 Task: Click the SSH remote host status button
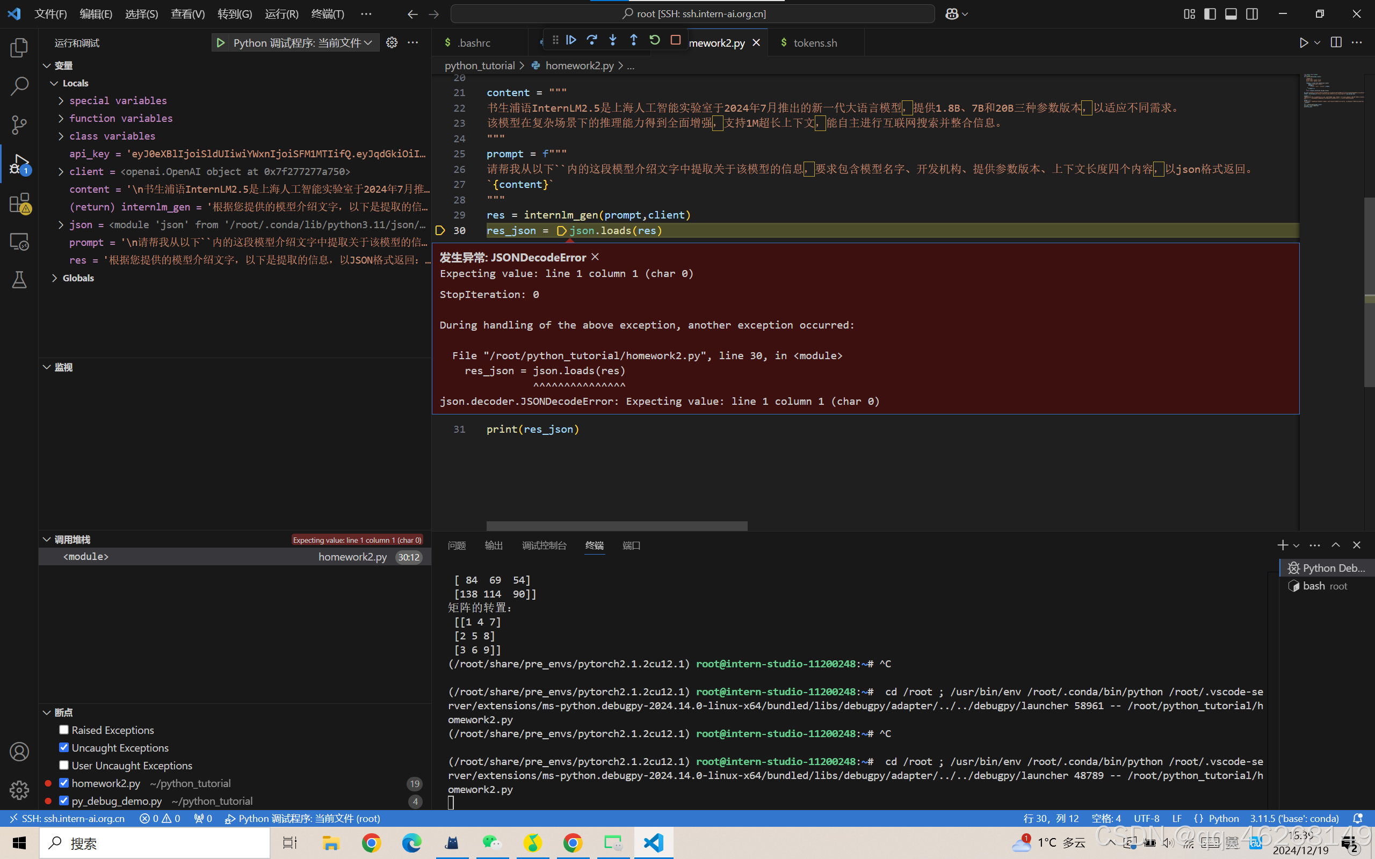(x=67, y=818)
